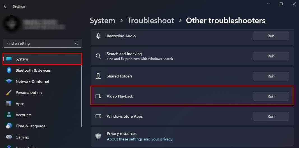The image size is (299, 148).
Task: Click the Network & internet wifi icon
Action: coord(9,81)
